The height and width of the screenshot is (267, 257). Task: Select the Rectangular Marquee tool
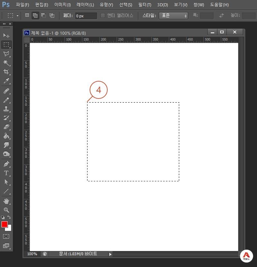tap(6, 45)
